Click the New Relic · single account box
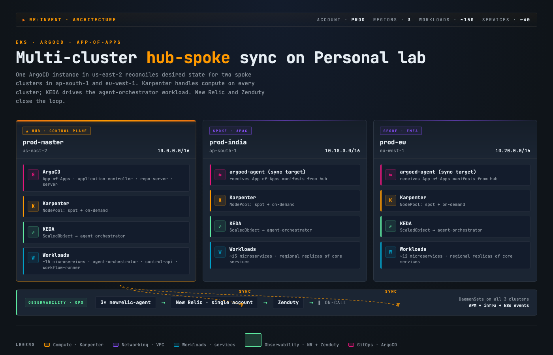Screen dimensions: 553x355 214,303
